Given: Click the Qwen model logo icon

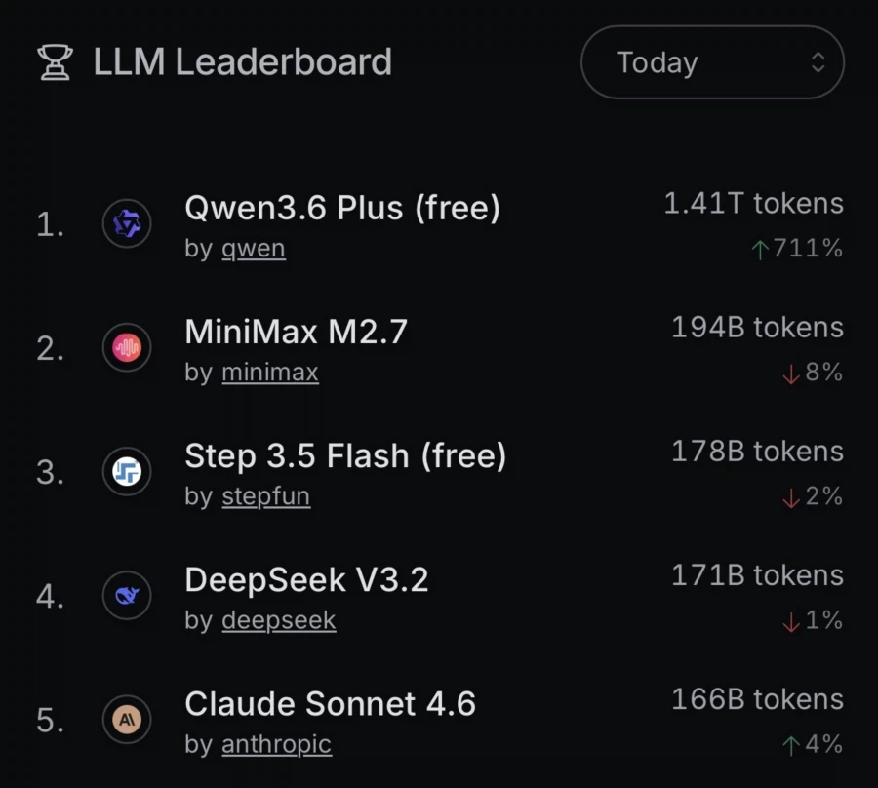Looking at the screenshot, I should tap(127, 224).
